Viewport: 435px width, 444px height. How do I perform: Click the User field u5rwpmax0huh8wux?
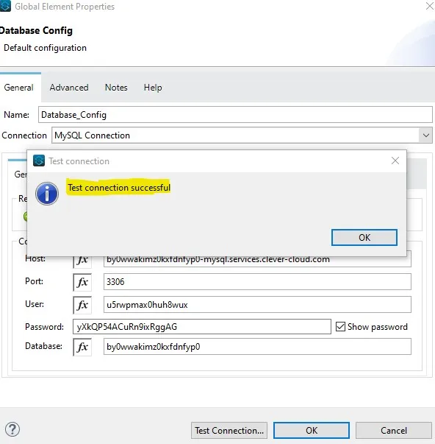point(257,305)
